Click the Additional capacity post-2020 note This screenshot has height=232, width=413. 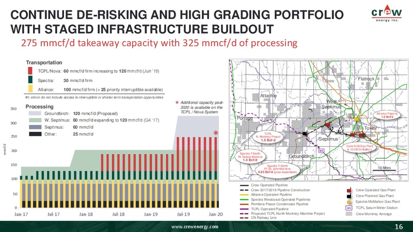(x=201, y=107)
